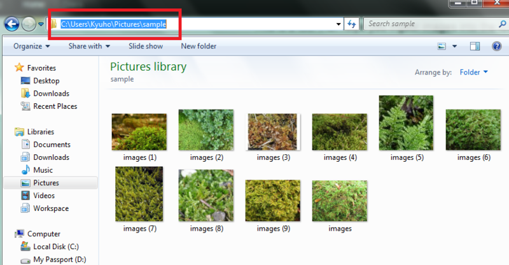Click the Desktop monitor icon
This screenshot has height=265, width=509.
tap(25, 81)
